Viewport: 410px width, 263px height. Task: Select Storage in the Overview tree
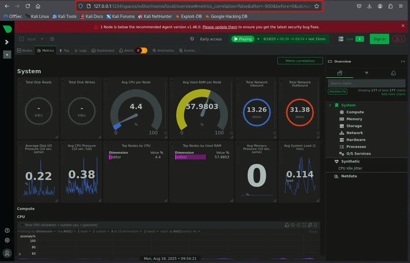click(354, 126)
